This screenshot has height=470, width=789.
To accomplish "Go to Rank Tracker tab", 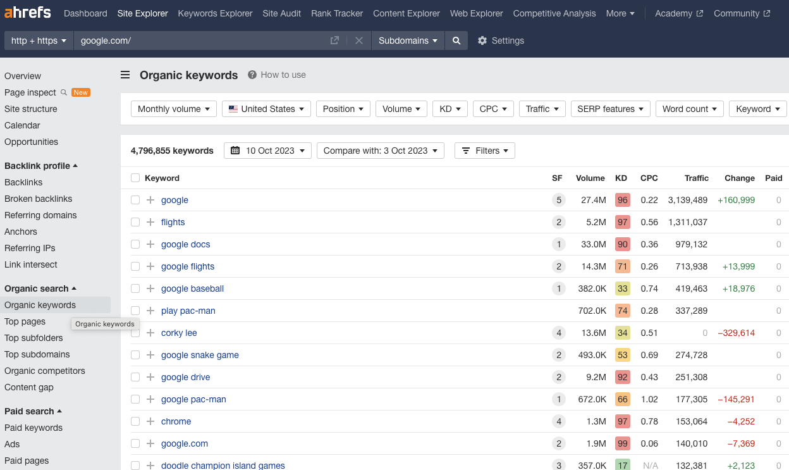I will (337, 13).
